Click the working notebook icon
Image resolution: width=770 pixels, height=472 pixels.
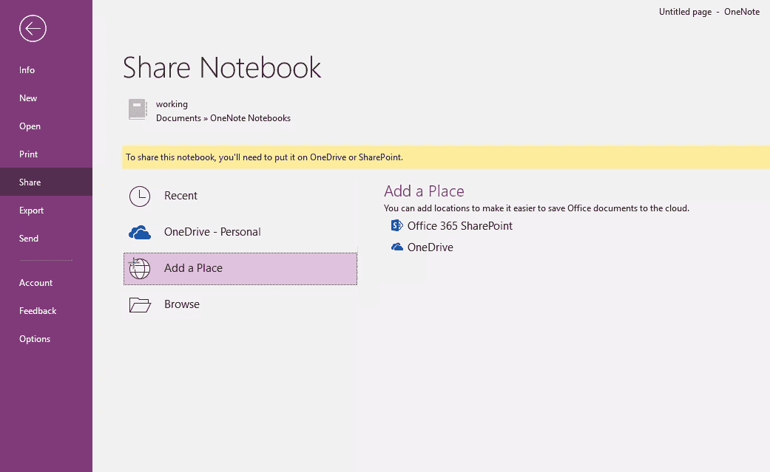pyautogui.click(x=138, y=109)
